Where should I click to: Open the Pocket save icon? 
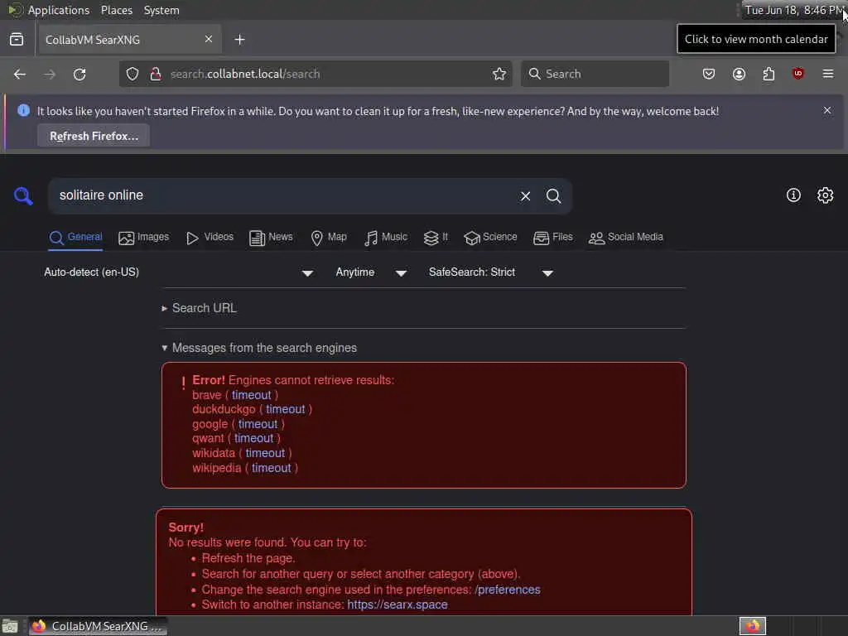709,74
